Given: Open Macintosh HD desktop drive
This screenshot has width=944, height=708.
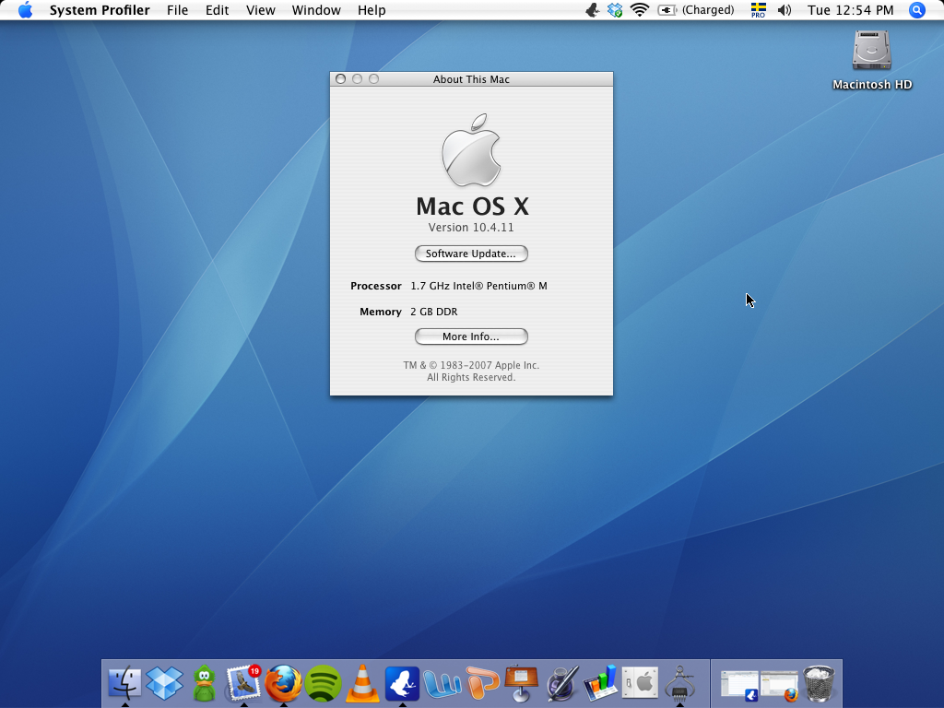Looking at the screenshot, I should (872, 60).
